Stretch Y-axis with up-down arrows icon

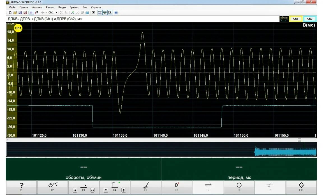(124, 190)
